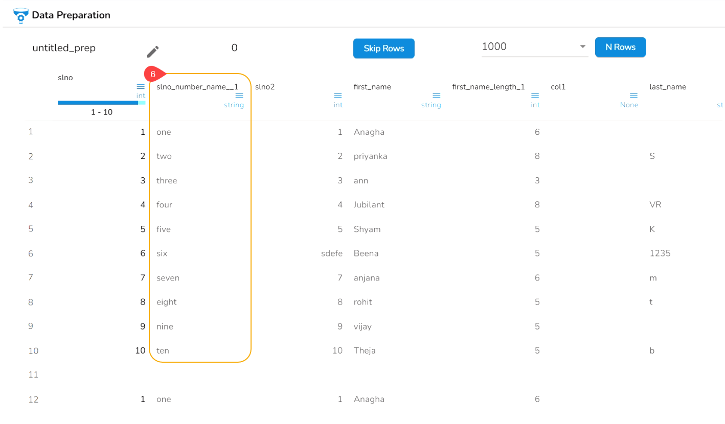Click the 'seven' cell in slno_number_name__1
Image resolution: width=725 pixels, height=424 pixels.
coord(168,278)
